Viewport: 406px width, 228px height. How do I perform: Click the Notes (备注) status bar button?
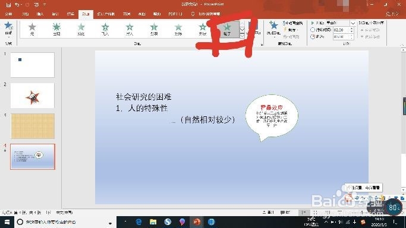[268, 213]
